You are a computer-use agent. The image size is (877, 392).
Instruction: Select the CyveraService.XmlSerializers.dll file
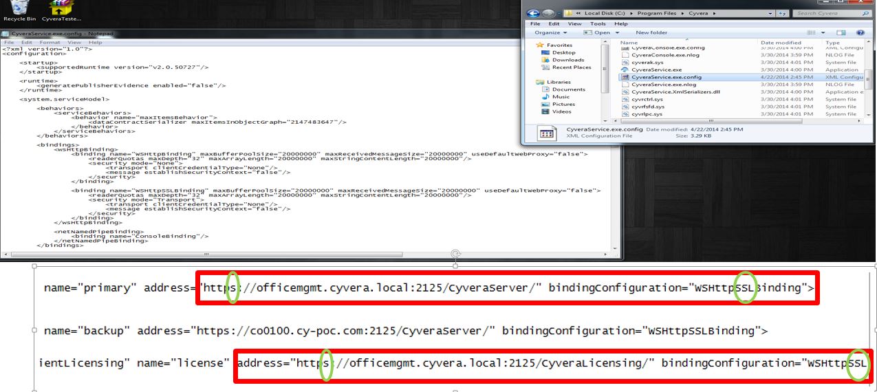click(675, 91)
